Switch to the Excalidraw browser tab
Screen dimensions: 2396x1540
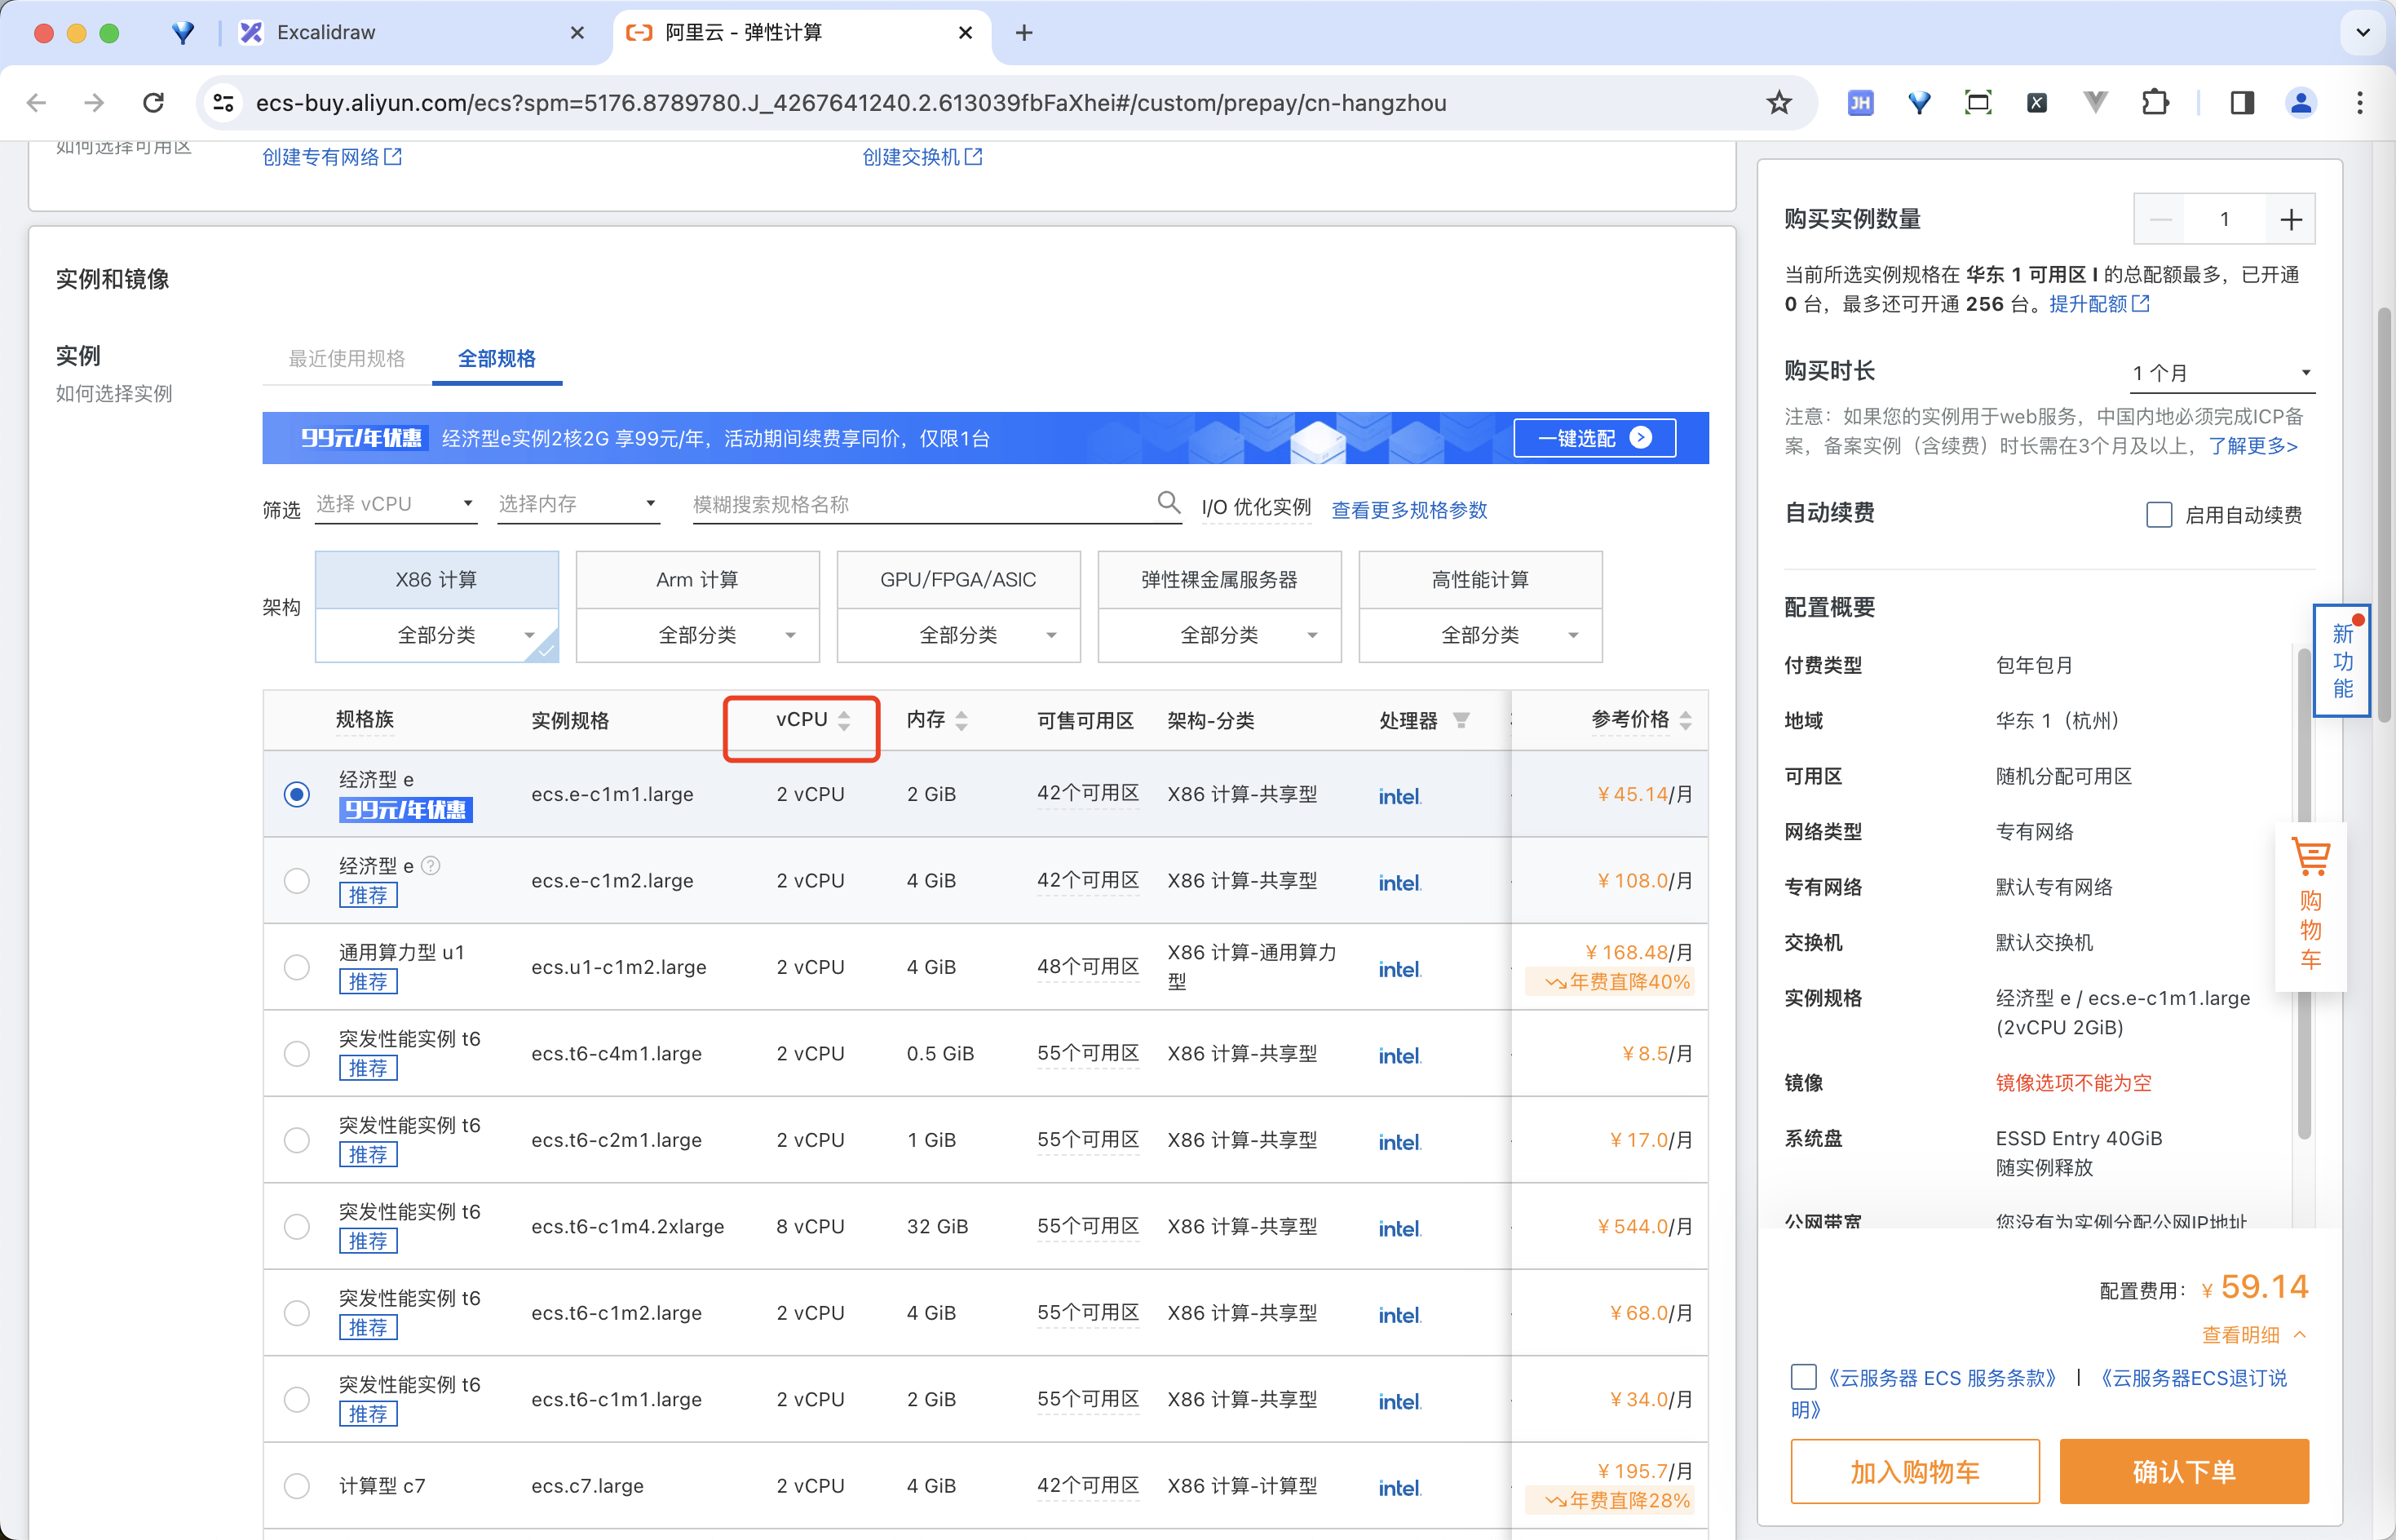[410, 33]
